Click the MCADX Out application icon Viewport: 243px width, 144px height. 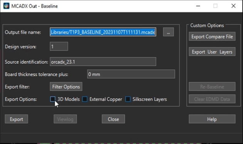(x=6, y=6)
